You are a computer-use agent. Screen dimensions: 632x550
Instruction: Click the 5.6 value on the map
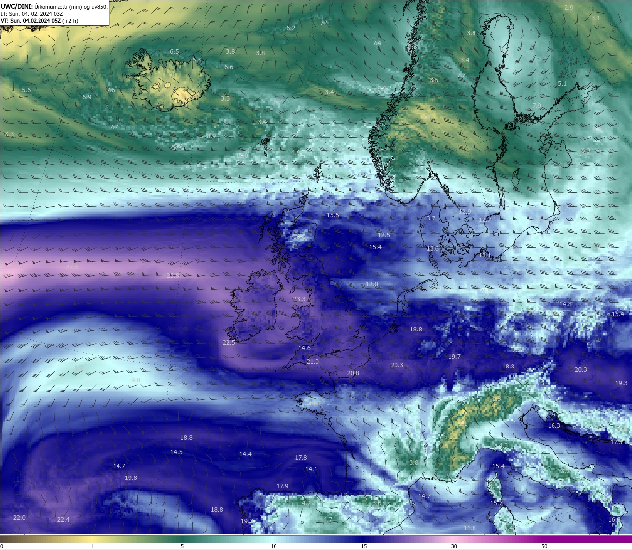(26, 90)
